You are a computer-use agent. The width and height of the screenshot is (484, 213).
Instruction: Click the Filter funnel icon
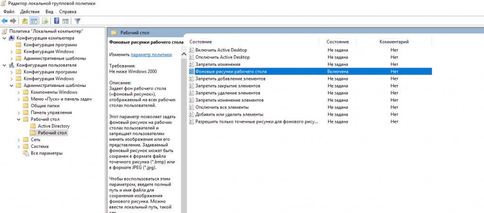point(78,21)
